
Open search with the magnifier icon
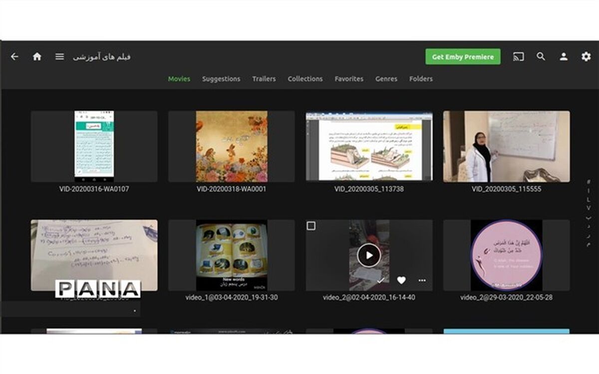pos(541,56)
